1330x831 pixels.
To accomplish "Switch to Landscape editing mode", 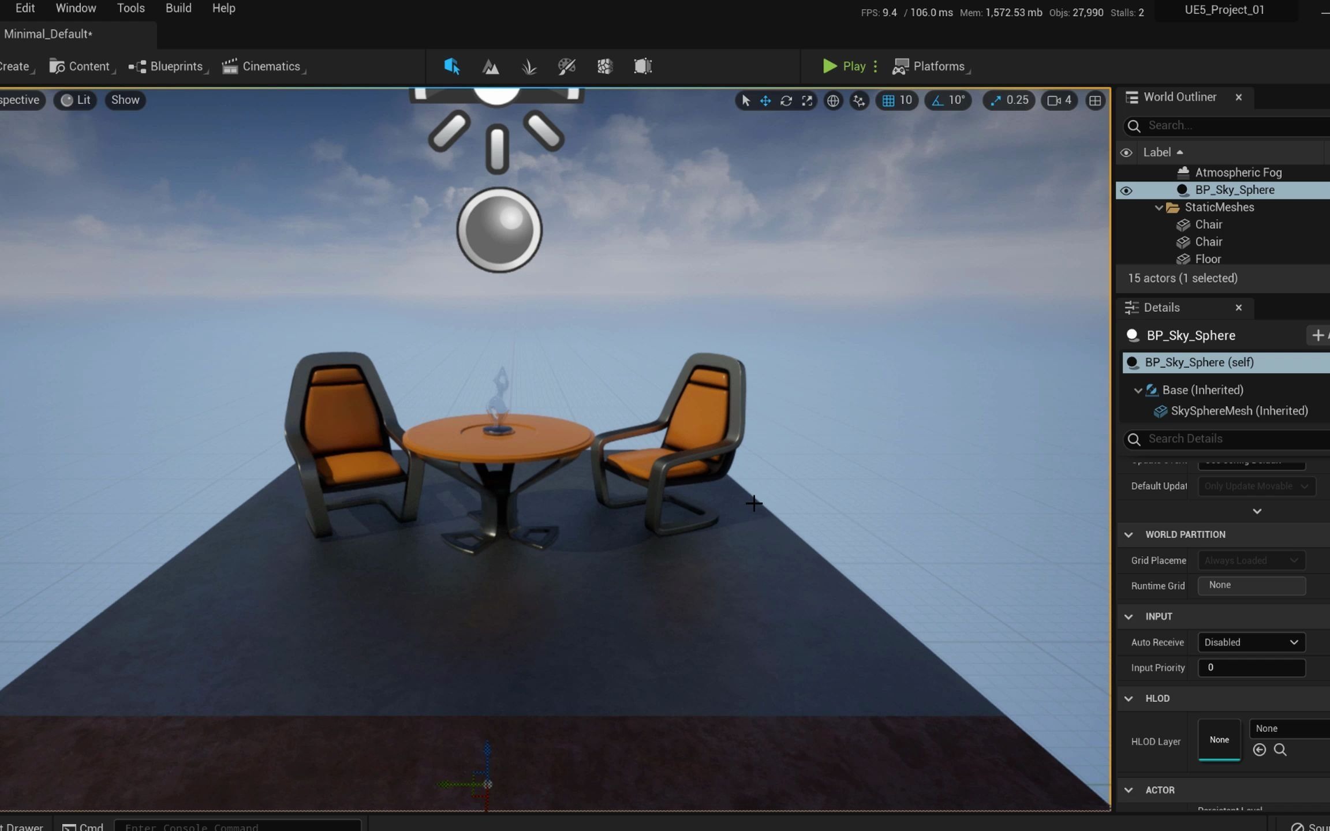I will pyautogui.click(x=490, y=66).
